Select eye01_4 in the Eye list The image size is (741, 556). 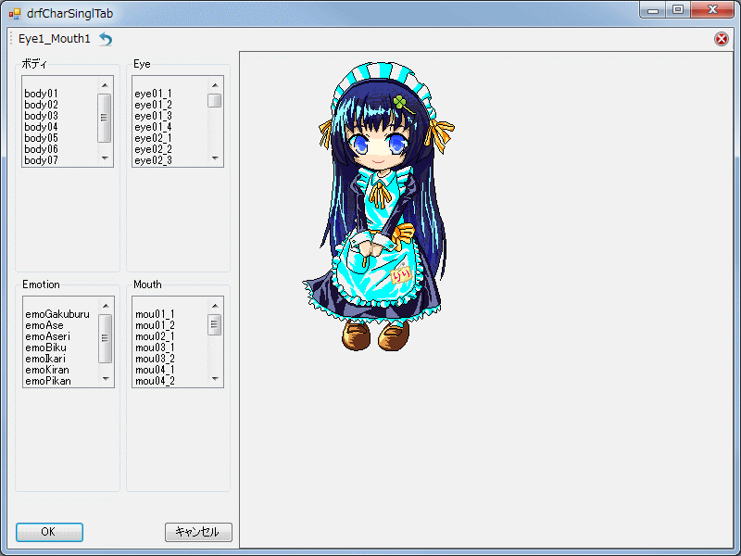153,127
